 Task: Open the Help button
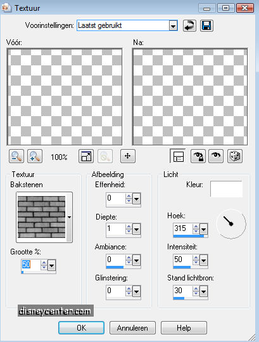click(184, 327)
